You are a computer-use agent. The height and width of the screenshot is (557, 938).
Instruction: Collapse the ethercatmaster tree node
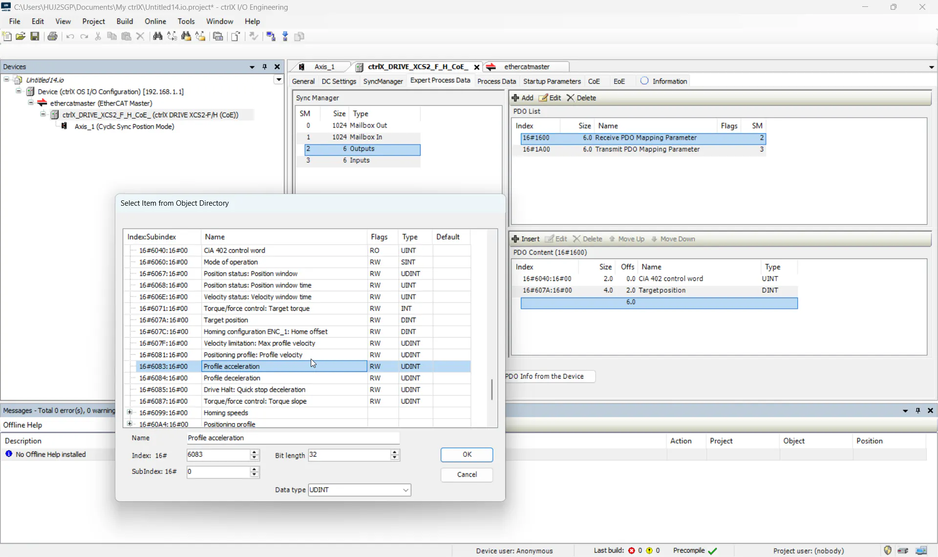coord(31,103)
